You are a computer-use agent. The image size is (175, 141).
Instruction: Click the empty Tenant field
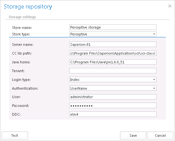(113, 71)
